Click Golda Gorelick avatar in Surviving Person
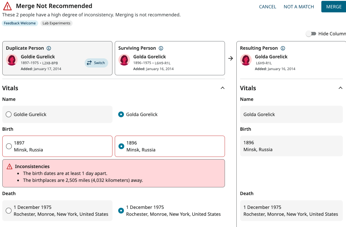This screenshot has width=346, height=227. click(x=124, y=60)
